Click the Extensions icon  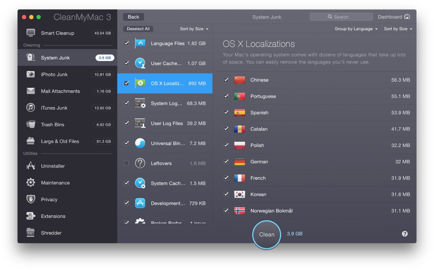pos(30,216)
